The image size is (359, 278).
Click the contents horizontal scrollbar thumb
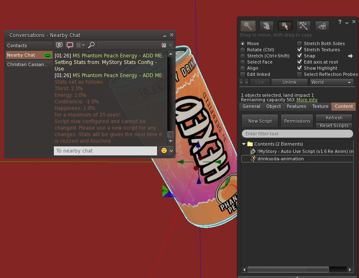coord(288,269)
